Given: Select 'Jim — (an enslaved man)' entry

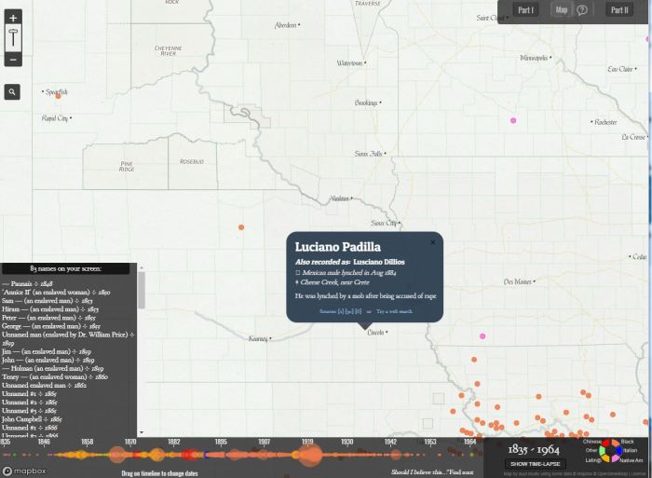Looking at the screenshot, I should coord(47,351).
